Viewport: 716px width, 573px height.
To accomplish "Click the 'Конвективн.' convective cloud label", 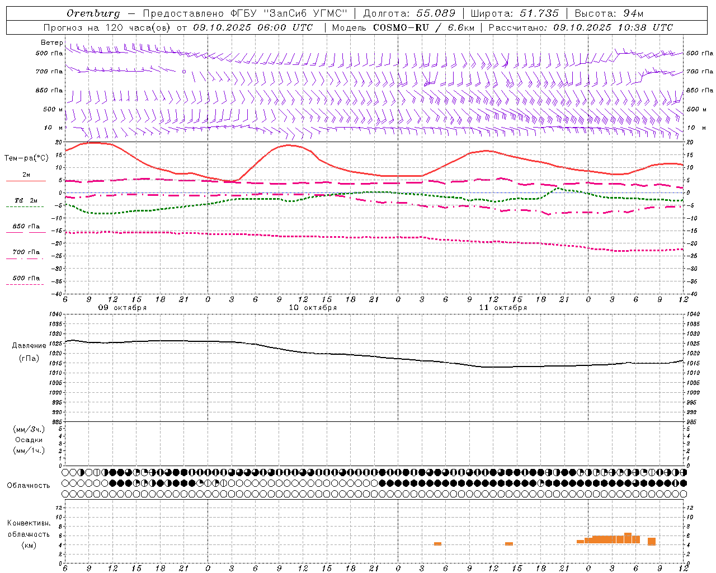I will (x=29, y=523).
